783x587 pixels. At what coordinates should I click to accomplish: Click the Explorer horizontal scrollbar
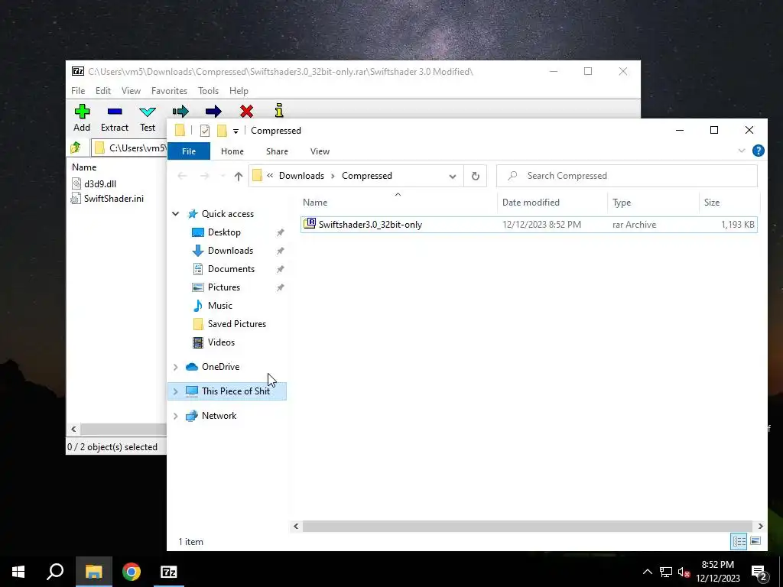point(527,526)
